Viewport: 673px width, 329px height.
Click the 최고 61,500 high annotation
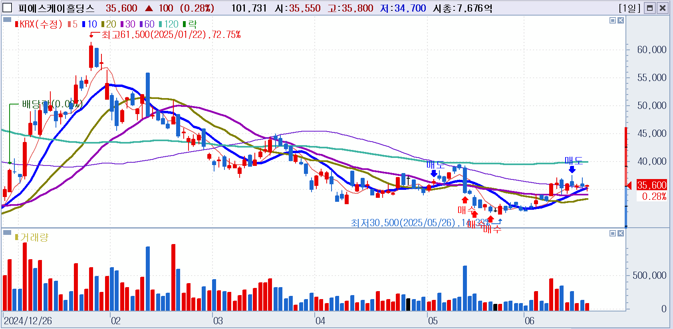point(171,35)
